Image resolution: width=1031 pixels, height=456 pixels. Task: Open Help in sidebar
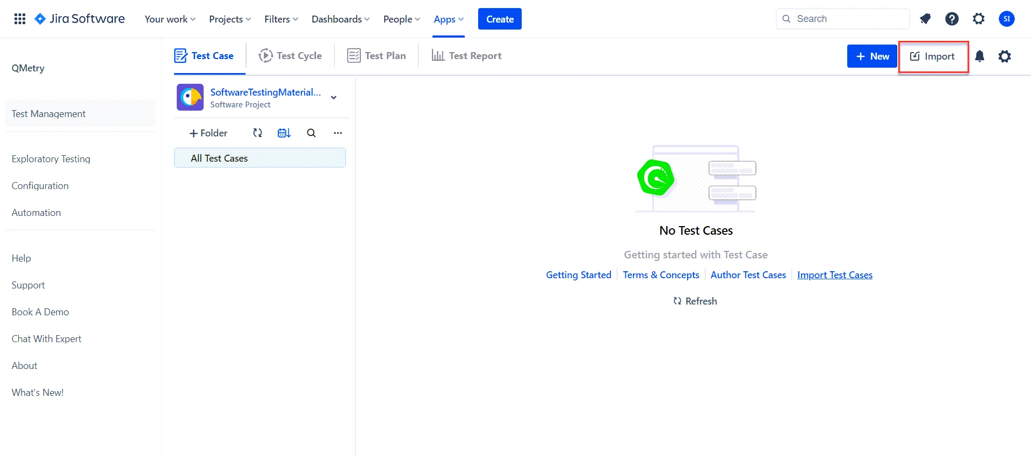[21, 258]
